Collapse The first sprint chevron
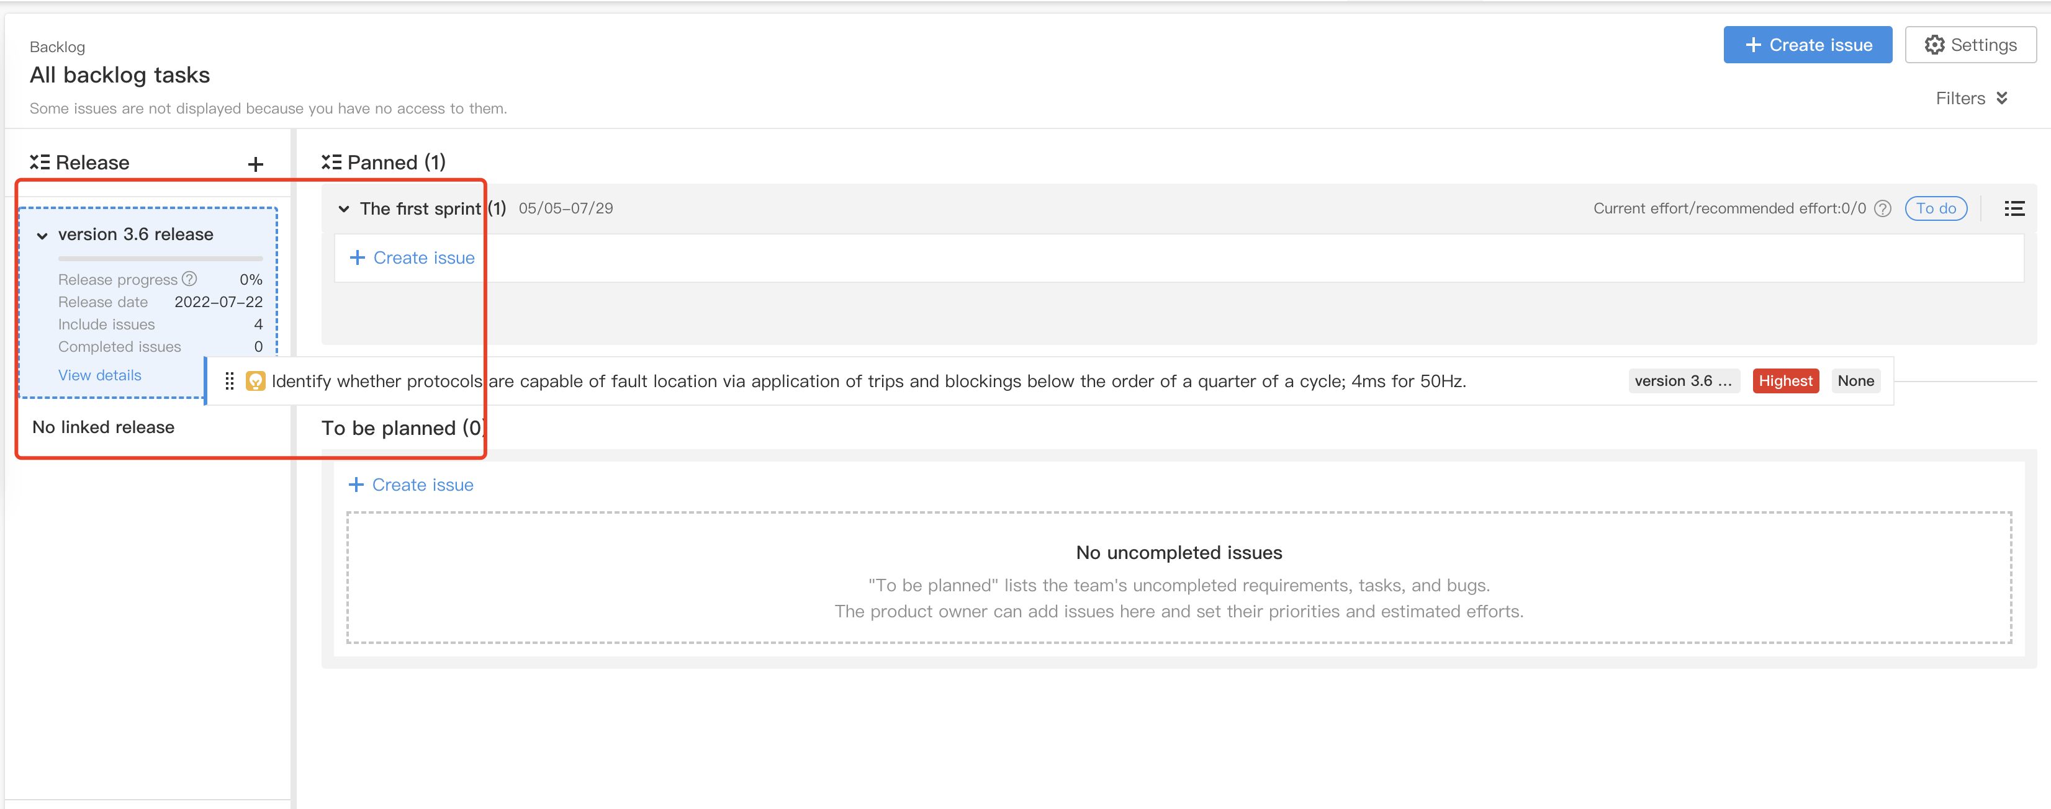This screenshot has height=809, width=2051. click(343, 208)
